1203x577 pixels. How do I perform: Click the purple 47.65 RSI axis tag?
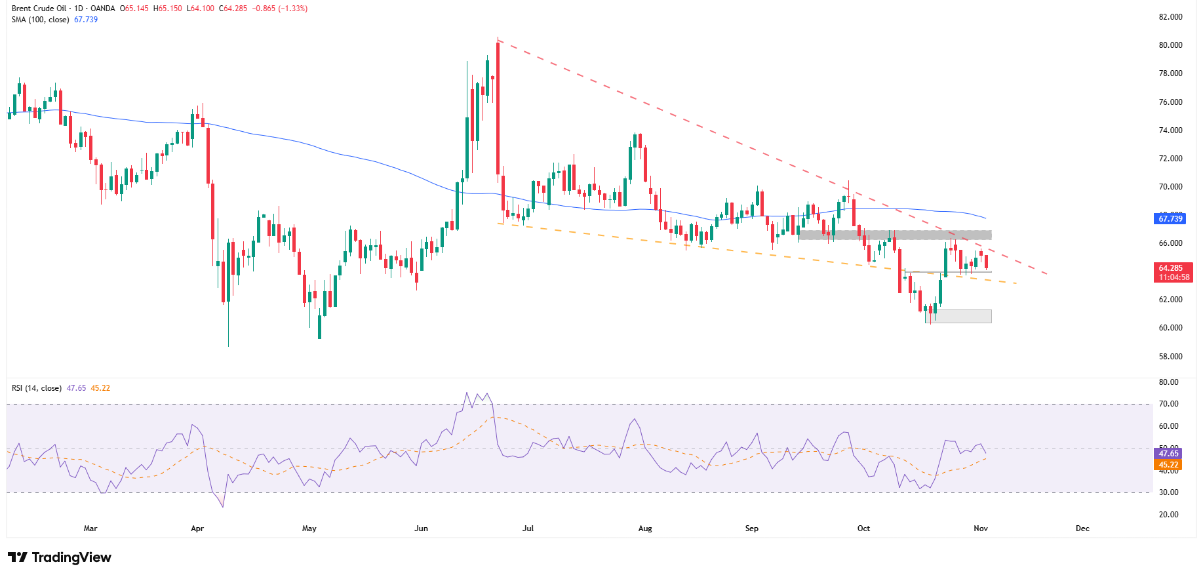coord(1168,454)
